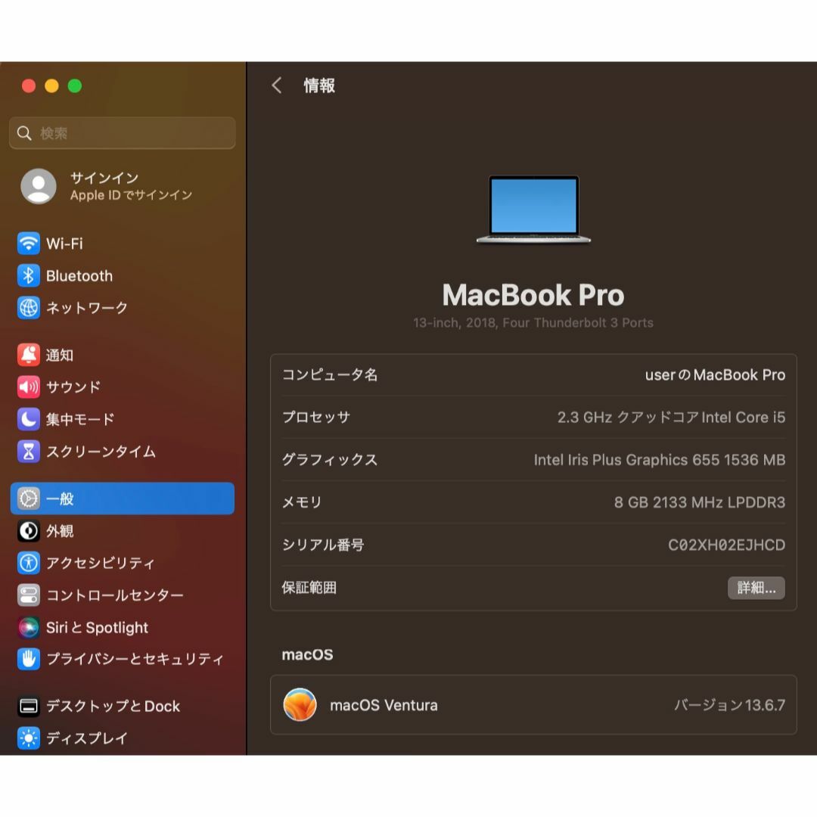Click macOS Ventura name text

tap(384, 705)
